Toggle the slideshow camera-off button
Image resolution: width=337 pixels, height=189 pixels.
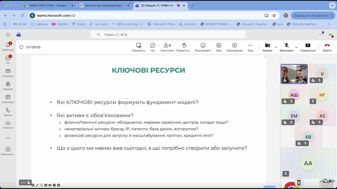pos(50,185)
